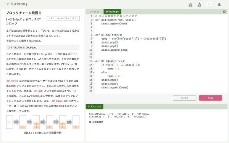Select the コンソール console tab
Image resolution: width=229 pixels, height=143 pixels.
coord(94,106)
